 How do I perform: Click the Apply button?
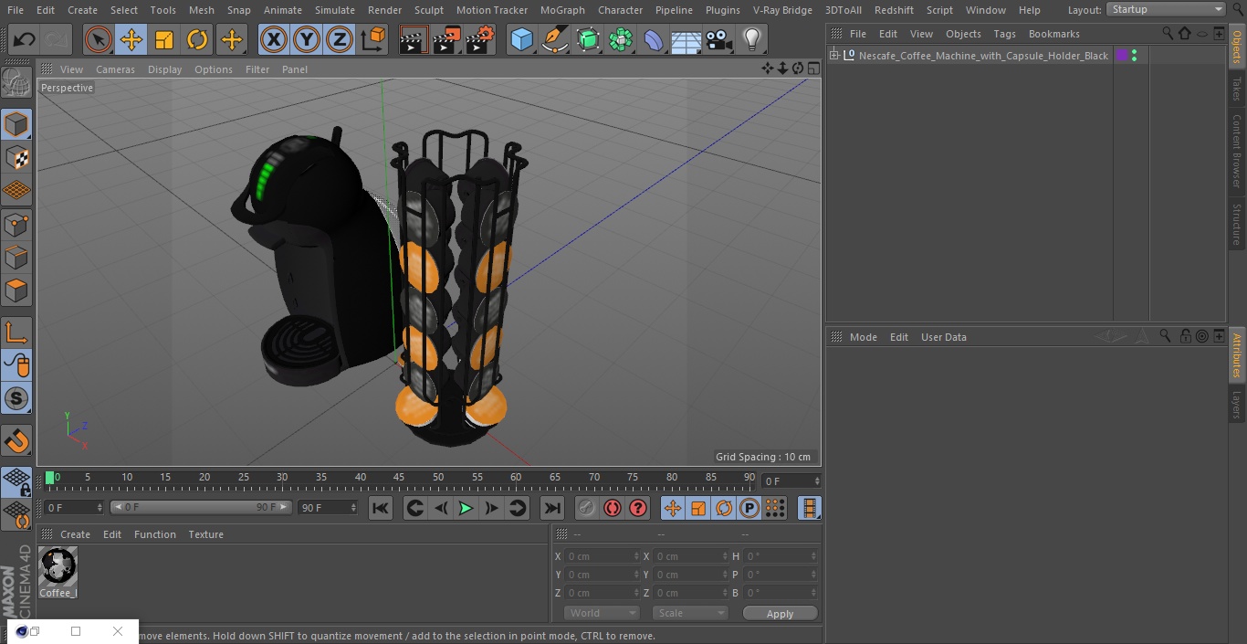[x=780, y=613]
